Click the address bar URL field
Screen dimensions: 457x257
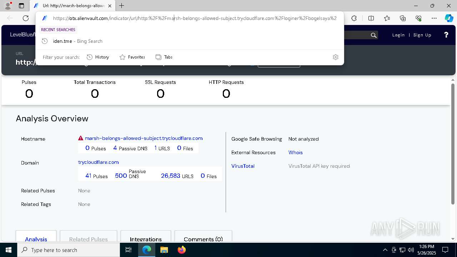pos(195,18)
